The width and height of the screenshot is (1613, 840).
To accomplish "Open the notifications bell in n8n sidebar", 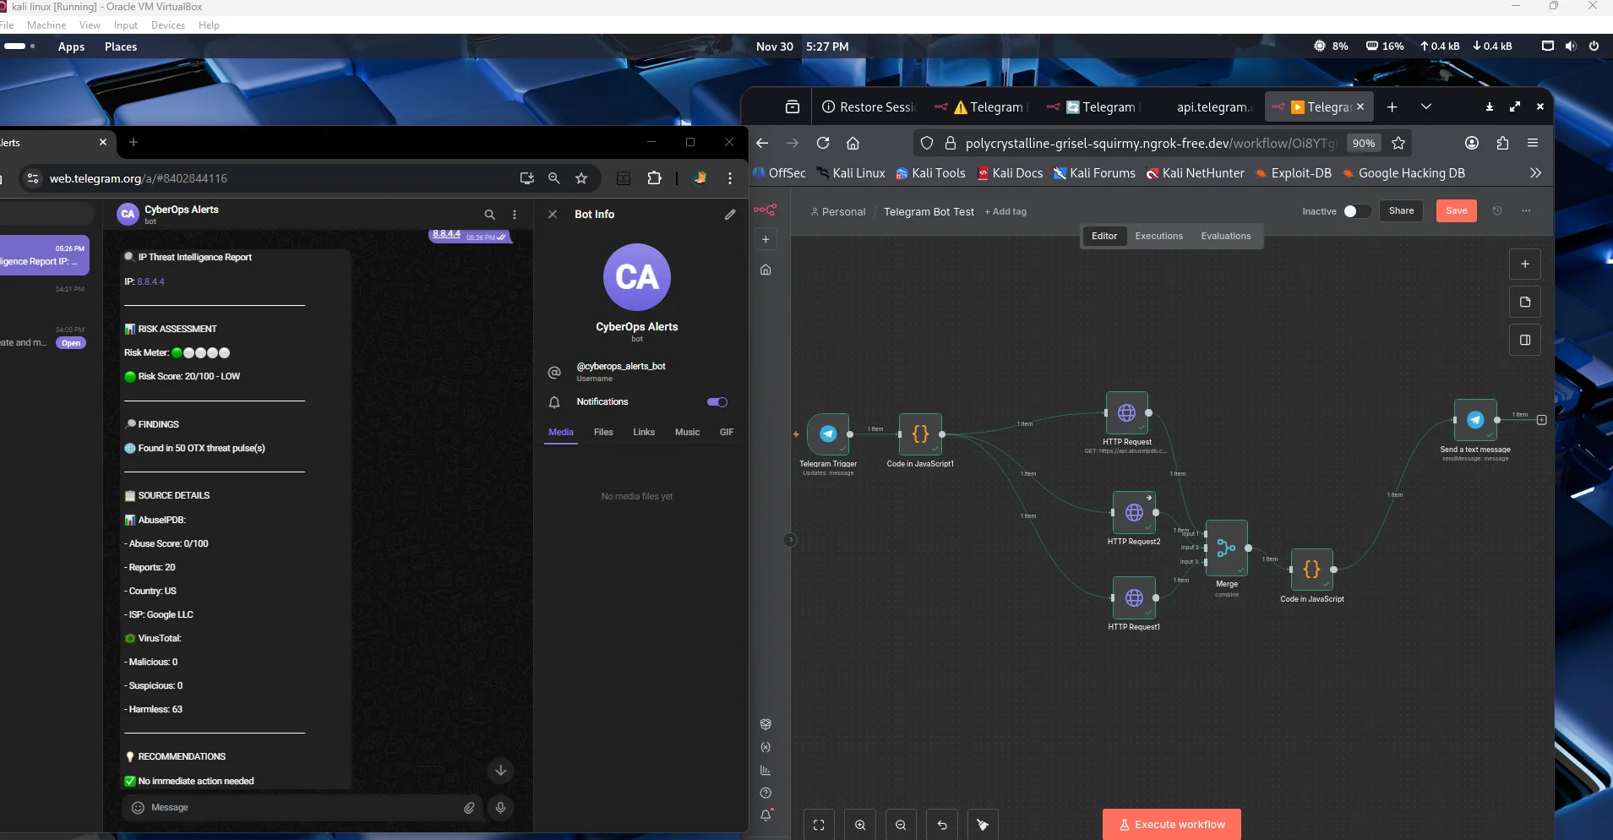I will point(766,815).
